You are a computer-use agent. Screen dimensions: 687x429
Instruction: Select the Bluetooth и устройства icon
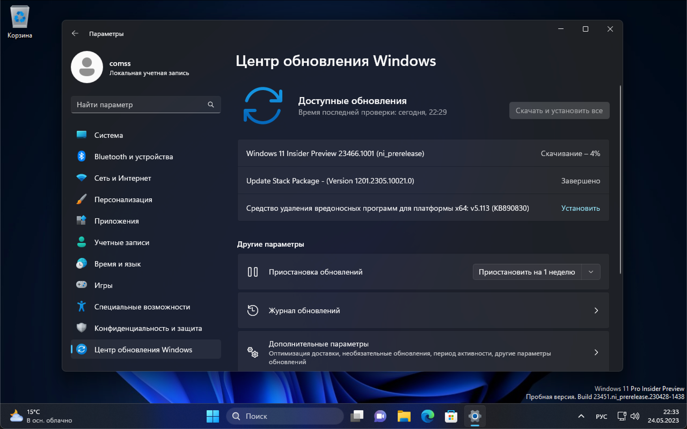coord(81,156)
